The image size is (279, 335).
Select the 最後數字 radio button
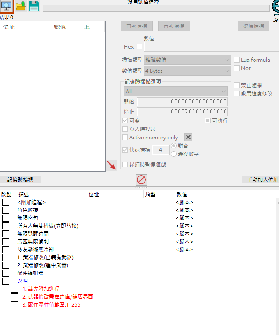pyautogui.click(x=174, y=154)
